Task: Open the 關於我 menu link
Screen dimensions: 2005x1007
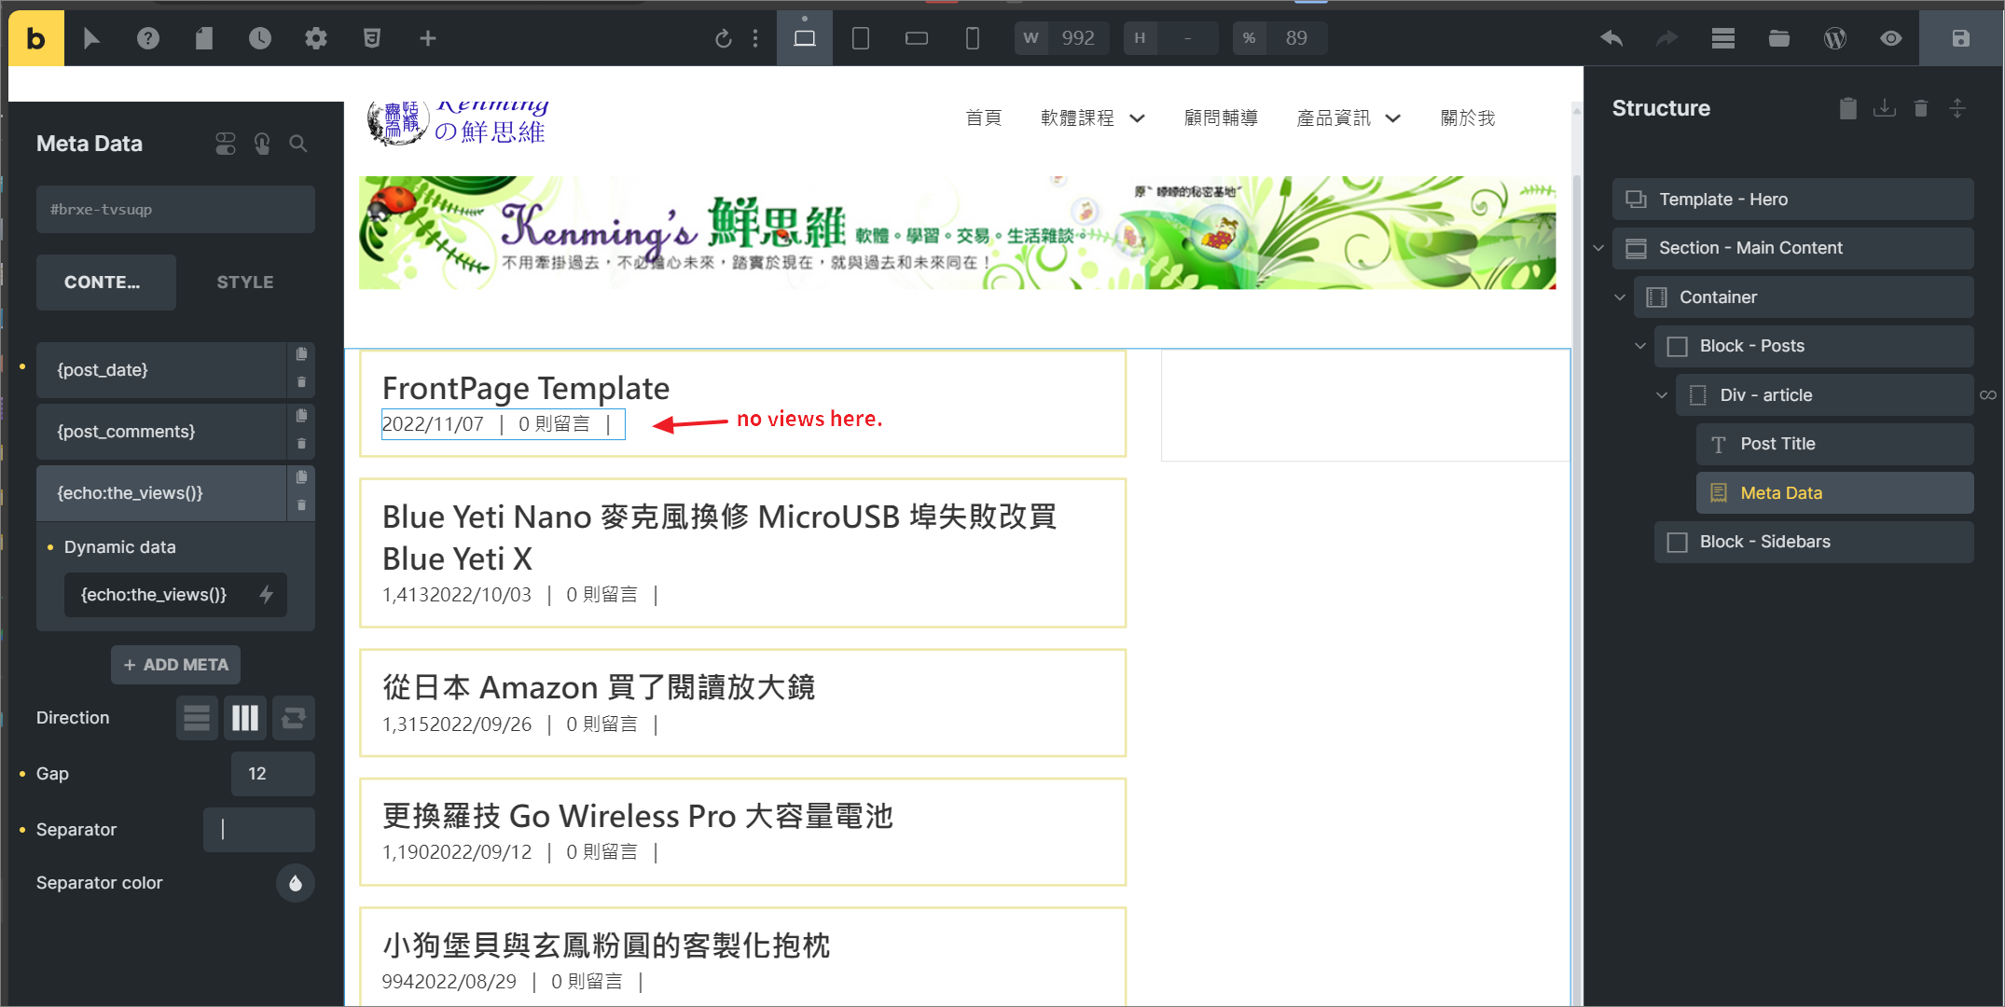Action: (x=1468, y=118)
